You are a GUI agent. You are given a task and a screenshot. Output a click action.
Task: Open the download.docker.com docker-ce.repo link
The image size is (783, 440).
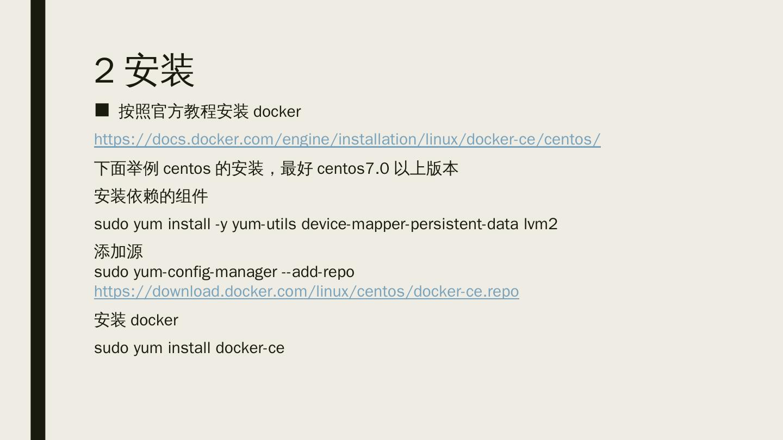click(x=306, y=292)
